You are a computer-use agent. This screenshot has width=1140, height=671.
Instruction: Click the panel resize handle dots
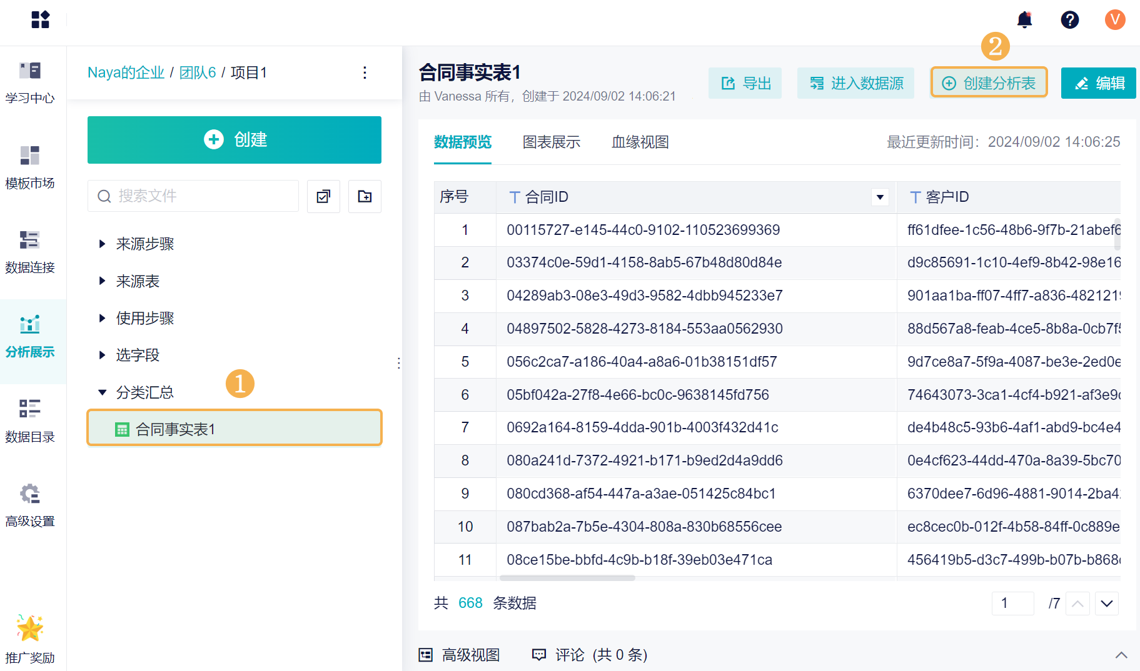point(399,363)
